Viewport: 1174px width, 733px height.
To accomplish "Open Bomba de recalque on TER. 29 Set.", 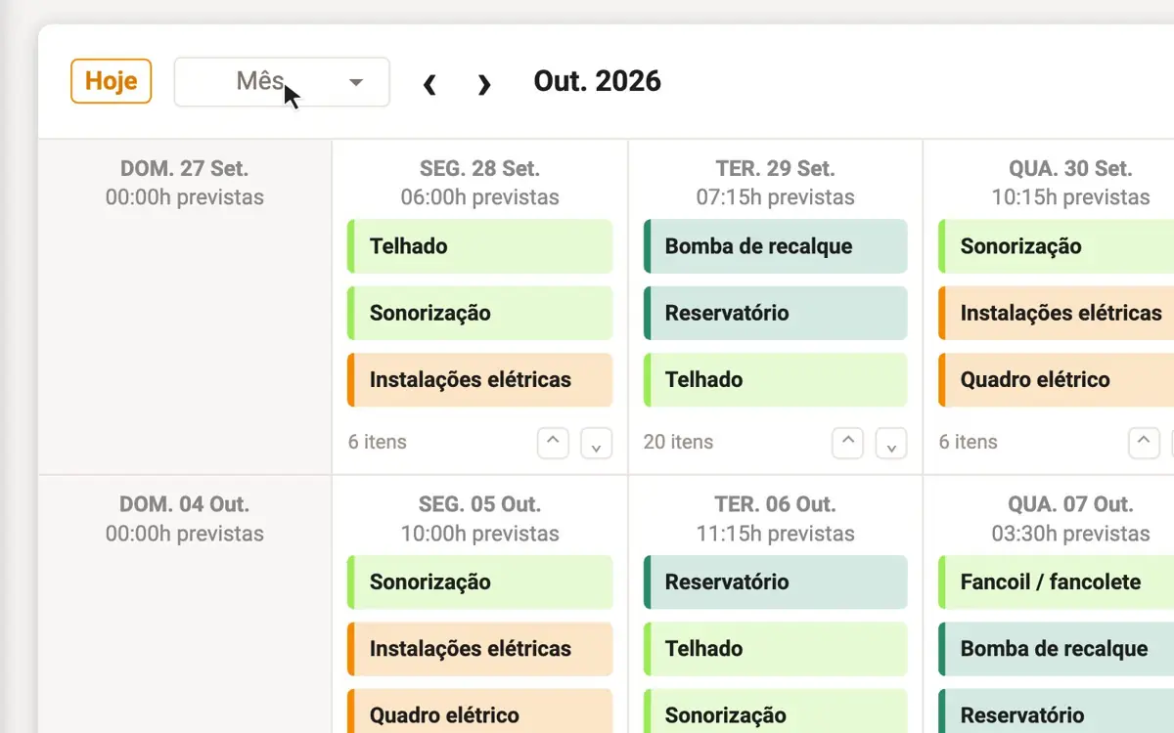I will click(x=775, y=246).
